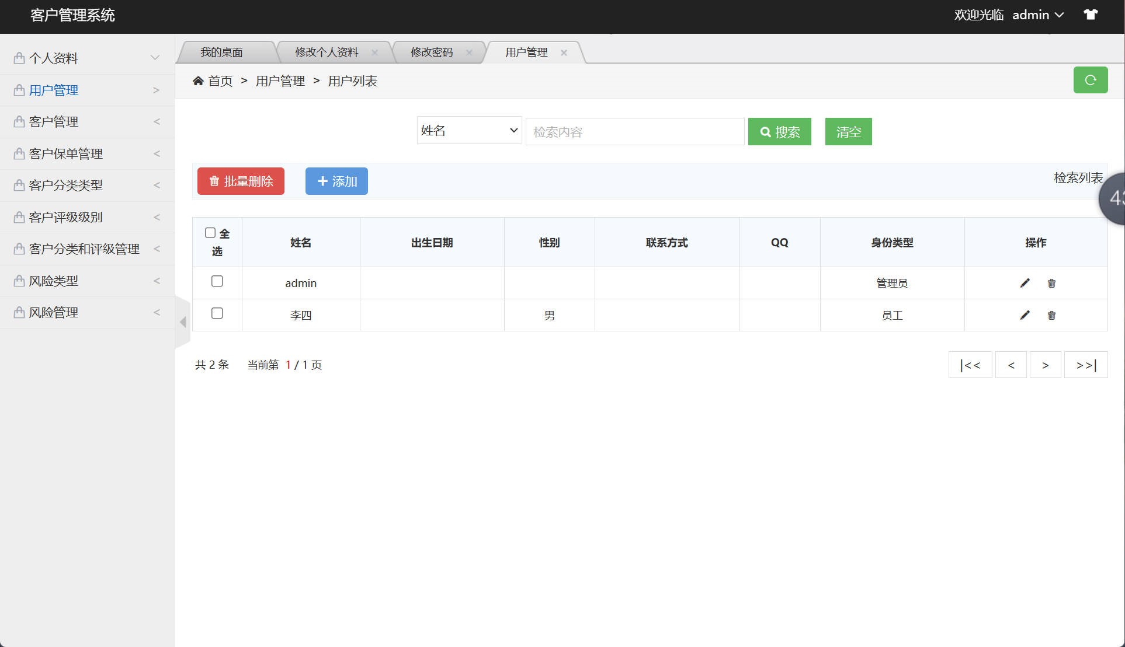Open the 姓名 search field dropdown
The image size is (1125, 647).
pos(468,130)
